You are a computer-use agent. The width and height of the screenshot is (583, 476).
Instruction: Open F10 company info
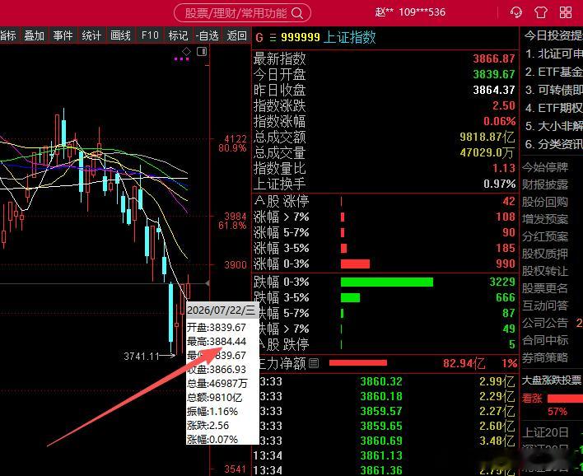pyautogui.click(x=150, y=35)
